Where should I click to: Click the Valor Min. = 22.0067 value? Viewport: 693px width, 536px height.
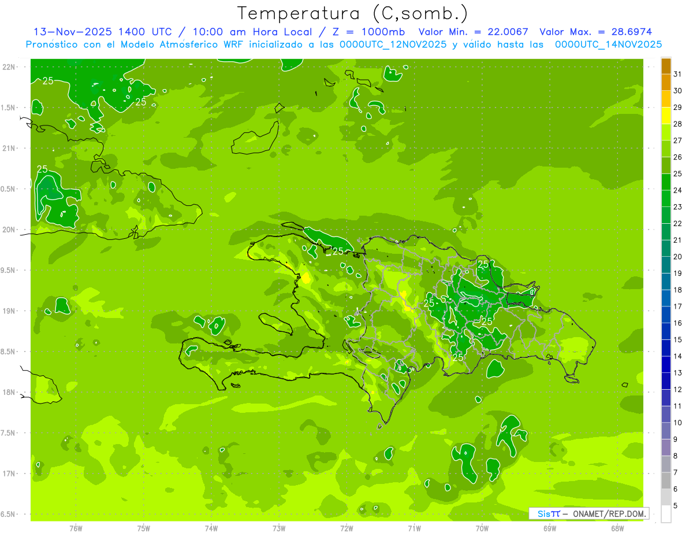473,32
